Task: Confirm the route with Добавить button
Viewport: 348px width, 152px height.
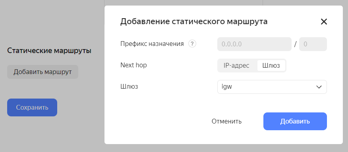Action: coord(295,121)
